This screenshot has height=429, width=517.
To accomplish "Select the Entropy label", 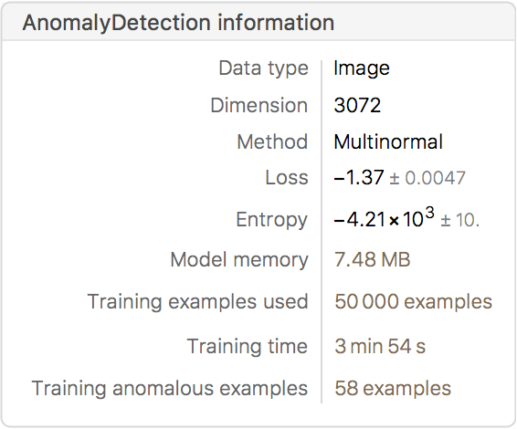I will pos(272,220).
